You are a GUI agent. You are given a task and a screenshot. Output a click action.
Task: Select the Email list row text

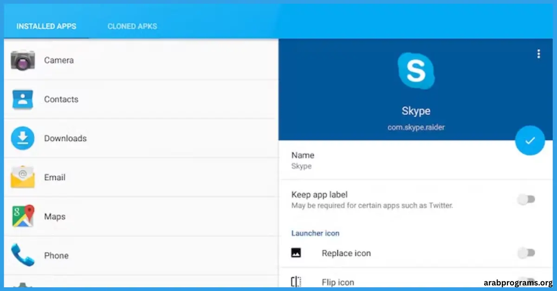coord(55,177)
